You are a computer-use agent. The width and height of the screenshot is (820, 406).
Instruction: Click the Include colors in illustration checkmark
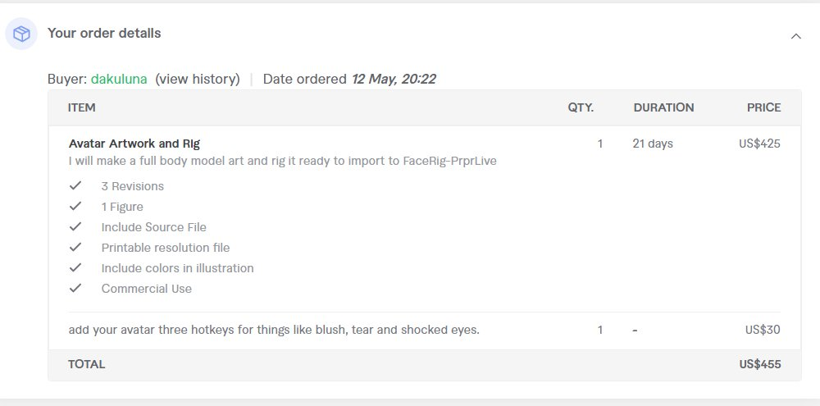[75, 267]
